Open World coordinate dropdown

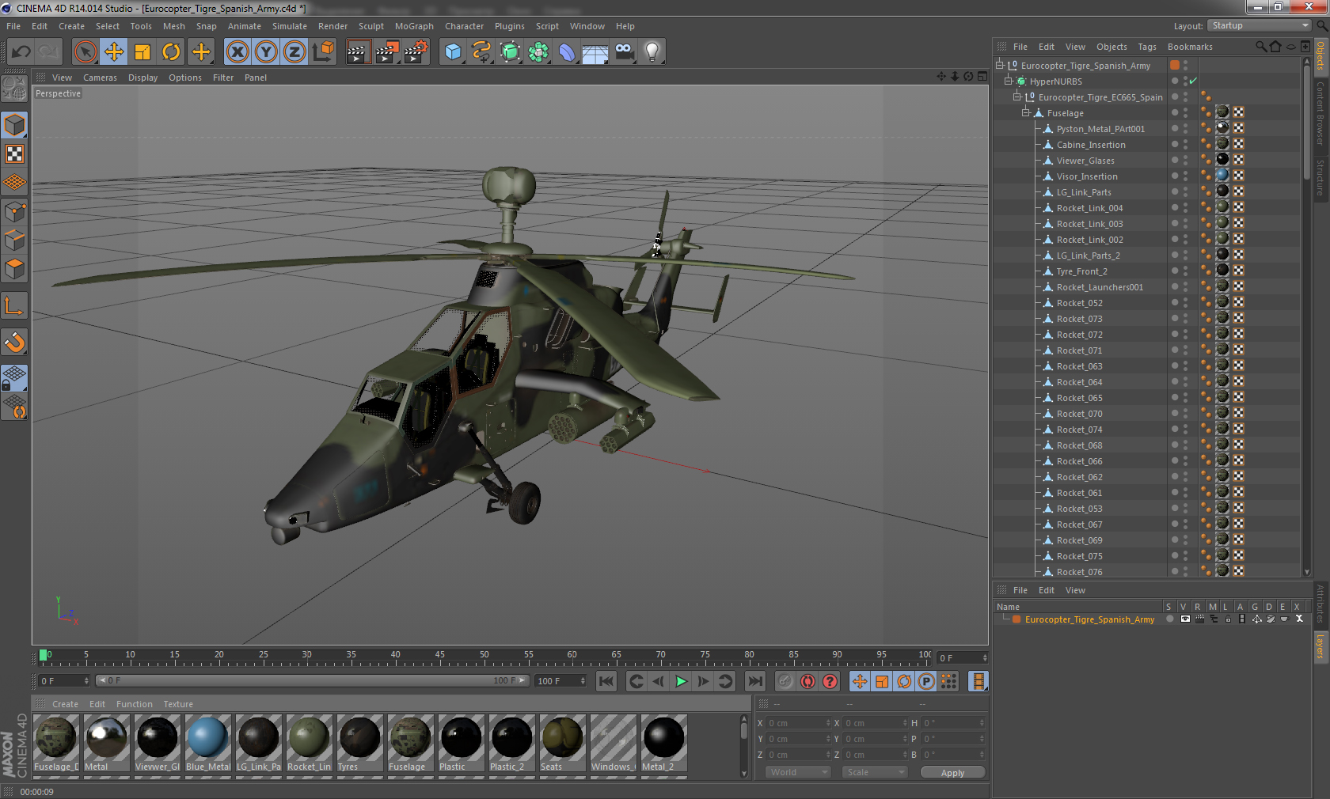point(798,772)
